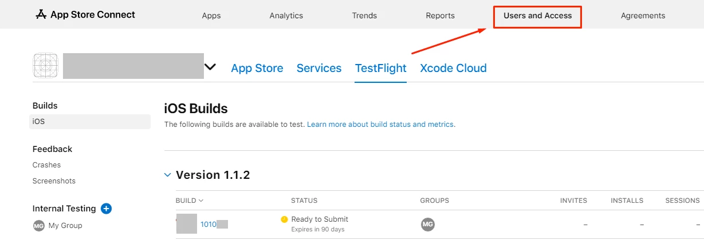Select iOS under Builds in sidebar
The image size is (704, 240).
click(90, 122)
